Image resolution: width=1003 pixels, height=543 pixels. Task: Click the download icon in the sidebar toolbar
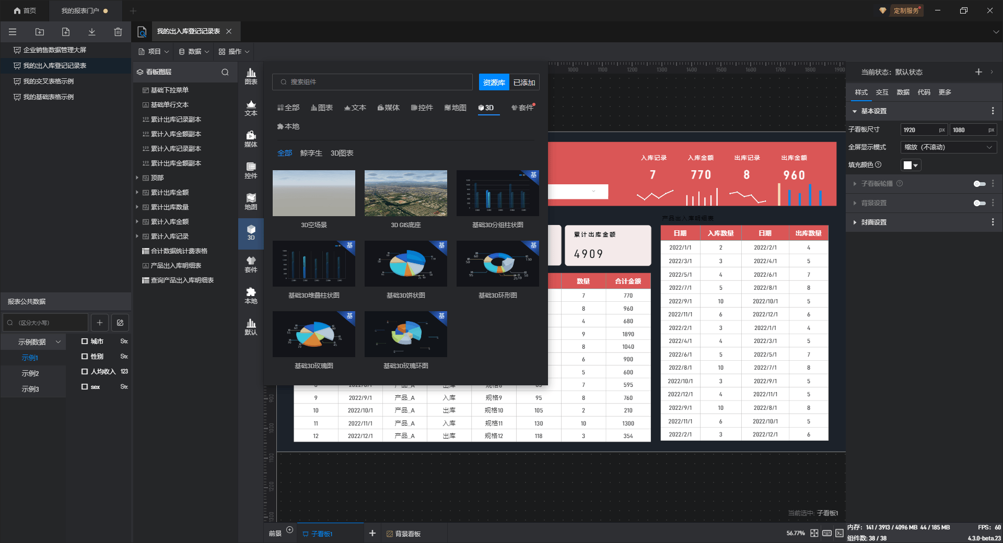pyautogui.click(x=92, y=32)
